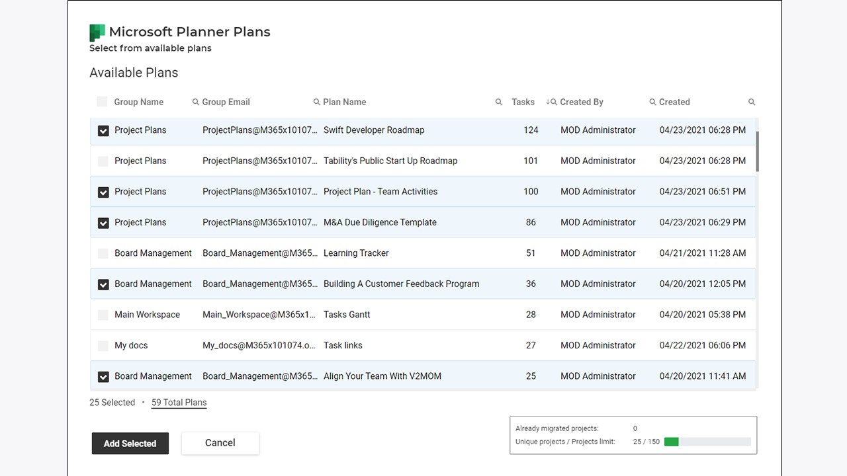Check Tability's Public Start Up Roadmap checkbox
Viewport: 847px width, 476px height.
click(103, 161)
